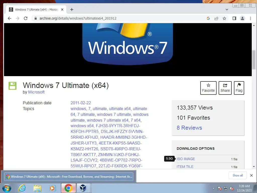The image size is (257, 193).
Task: Show hidden system tray icons
Action: point(213,188)
